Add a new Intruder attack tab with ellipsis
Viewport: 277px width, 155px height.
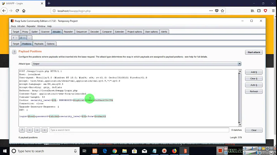pyautogui.click(x=29, y=38)
